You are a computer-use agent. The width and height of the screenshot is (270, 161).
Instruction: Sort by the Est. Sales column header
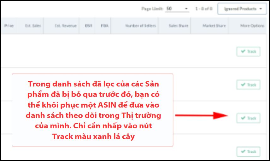click(32, 26)
